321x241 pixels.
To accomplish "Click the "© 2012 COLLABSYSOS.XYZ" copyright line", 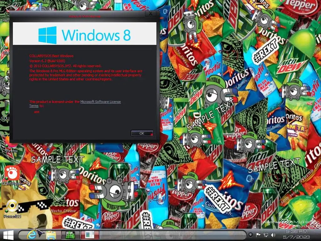I will (65, 66).
